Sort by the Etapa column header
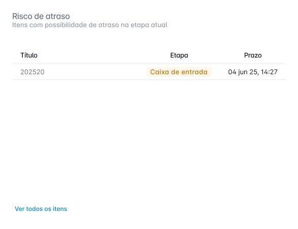This screenshot has height=229, width=298. (x=179, y=55)
